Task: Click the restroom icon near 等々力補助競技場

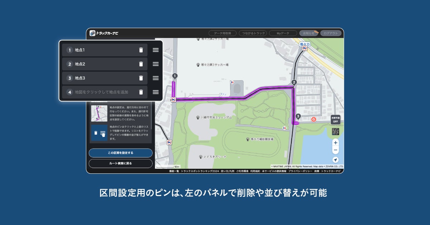Action: (284, 128)
